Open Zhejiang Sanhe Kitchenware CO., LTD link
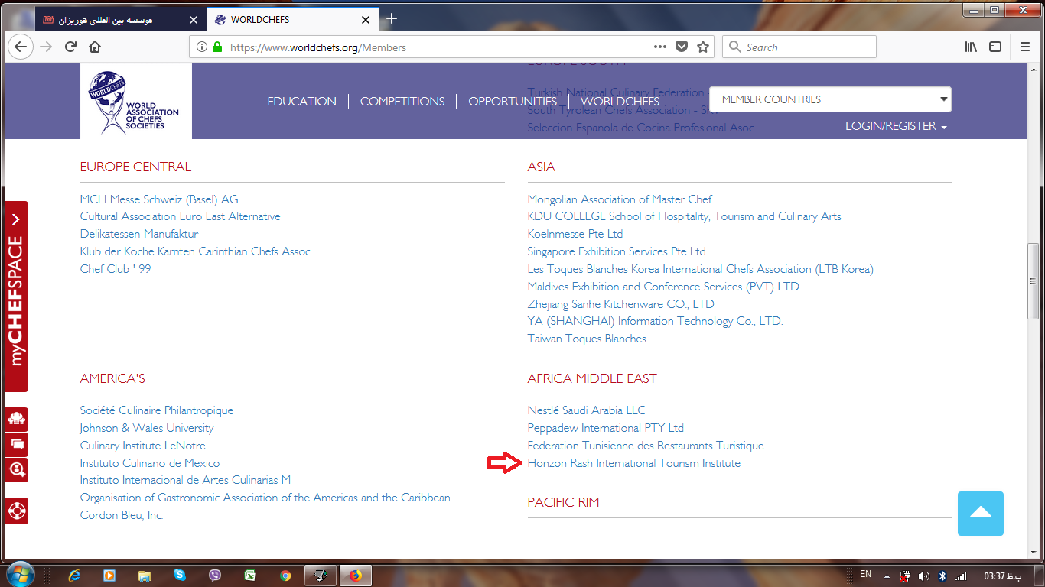This screenshot has height=587, width=1045. coord(620,304)
